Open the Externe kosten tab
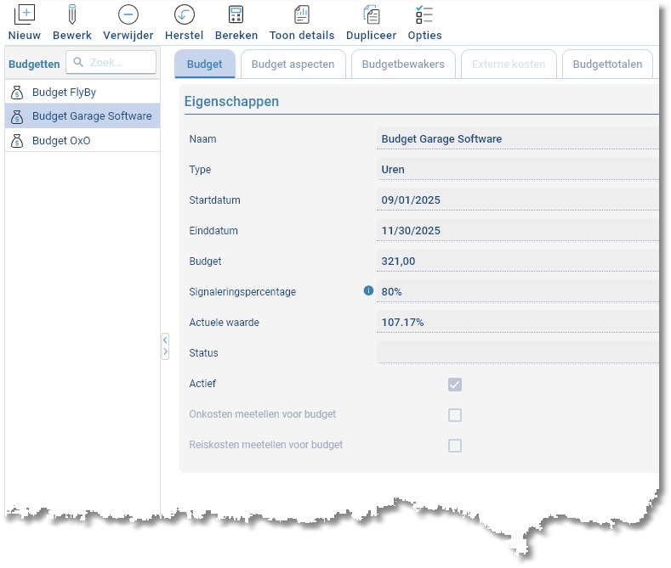 (x=509, y=64)
